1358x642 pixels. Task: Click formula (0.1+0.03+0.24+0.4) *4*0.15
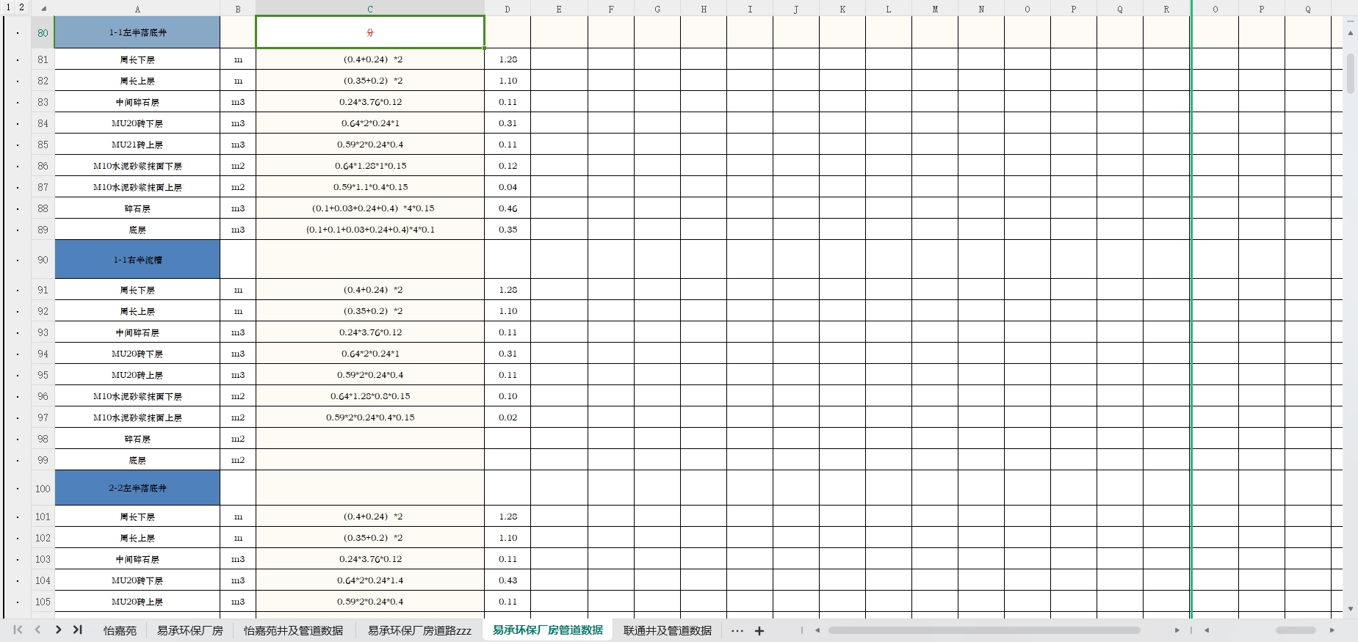pyautogui.click(x=370, y=208)
